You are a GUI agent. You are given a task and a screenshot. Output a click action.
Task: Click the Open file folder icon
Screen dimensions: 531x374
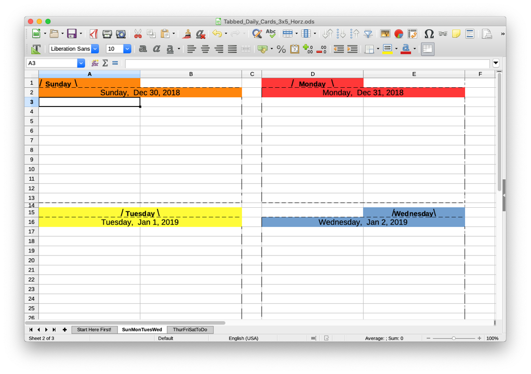pos(54,34)
